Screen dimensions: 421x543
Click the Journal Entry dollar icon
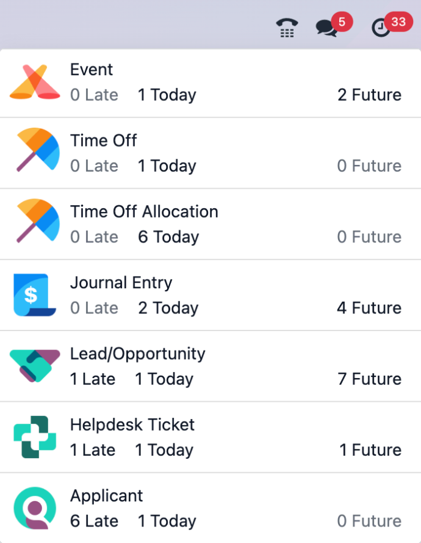coord(35,296)
